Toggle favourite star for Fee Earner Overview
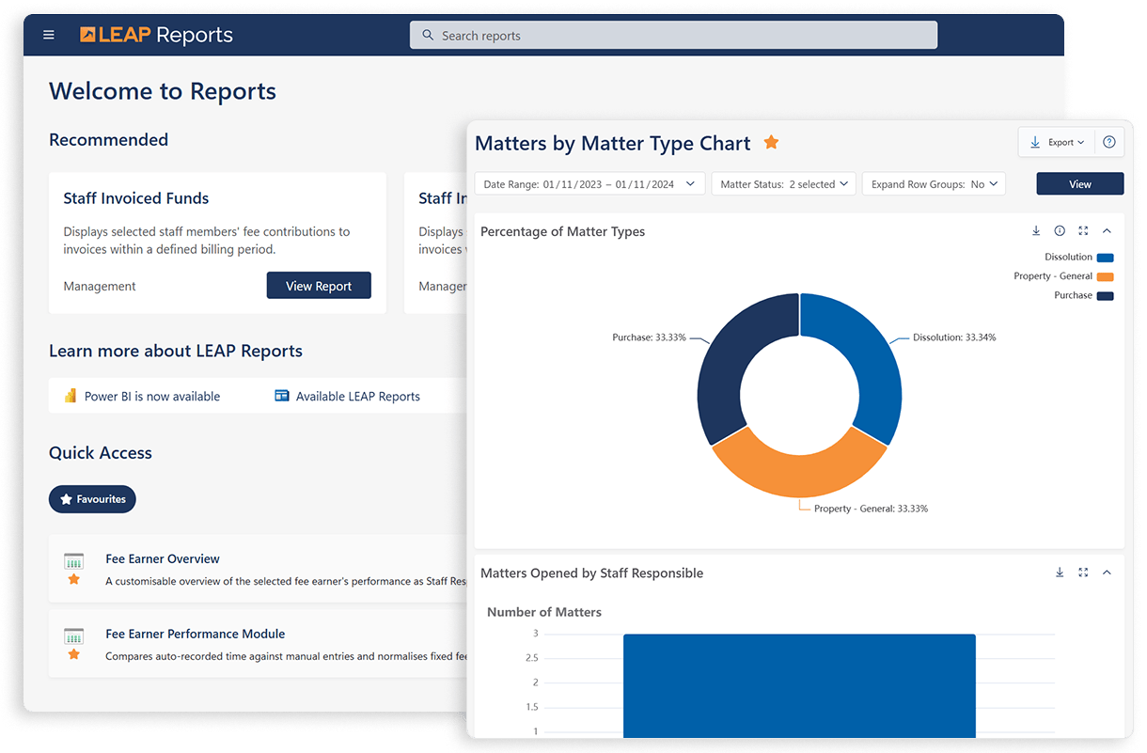The height and width of the screenshot is (753, 1147). [73, 580]
